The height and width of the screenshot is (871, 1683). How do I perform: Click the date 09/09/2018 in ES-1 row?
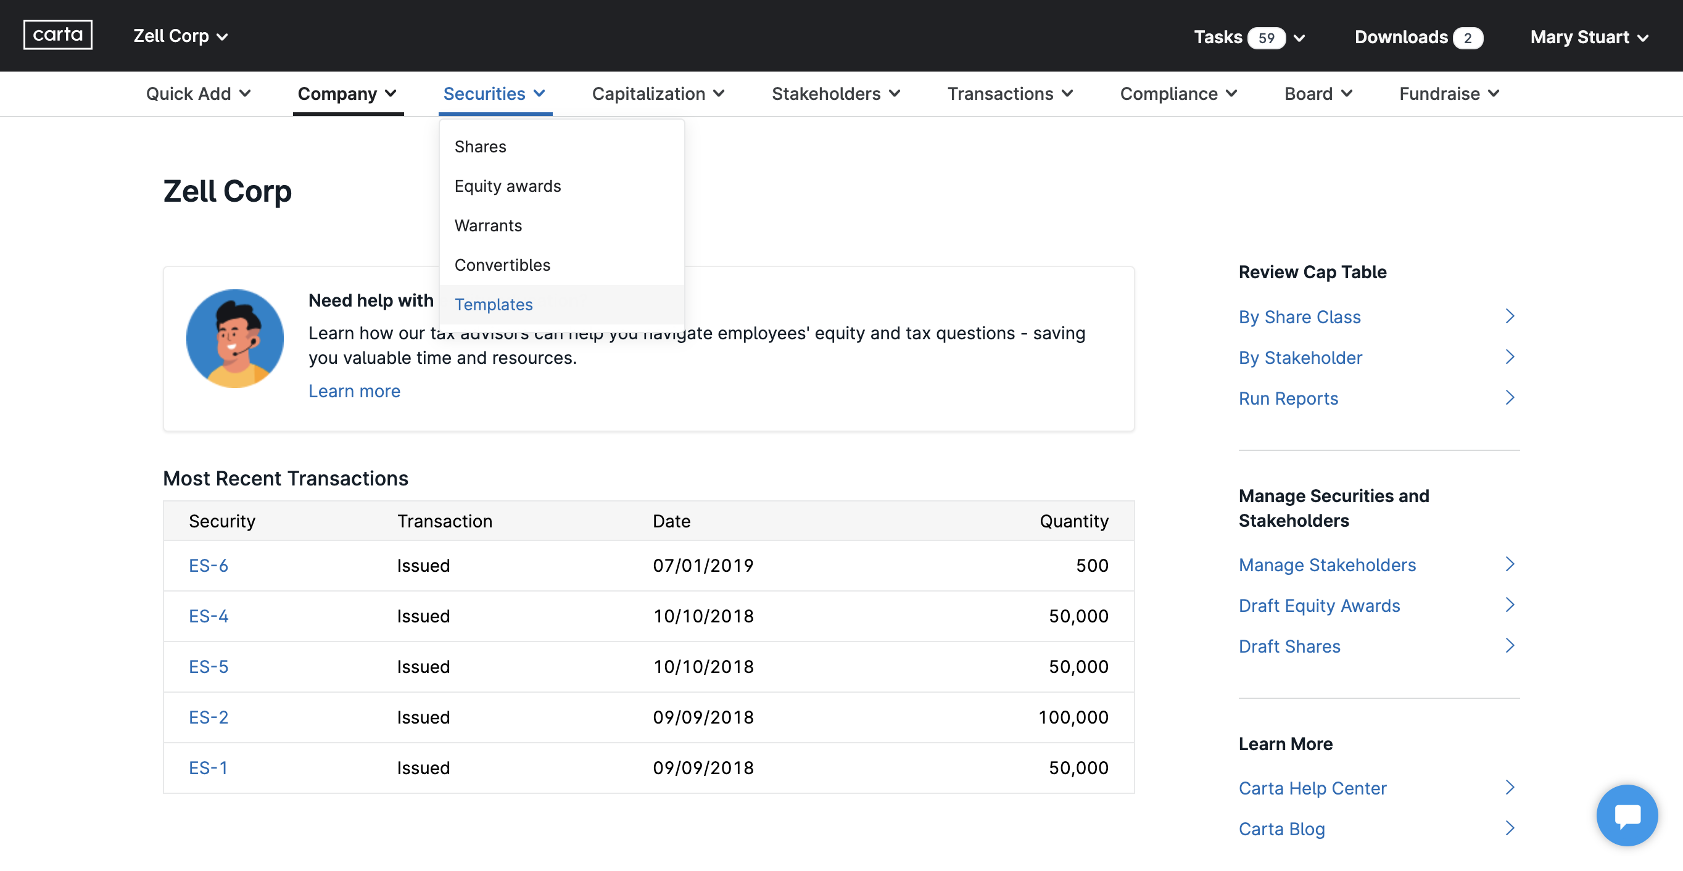[703, 768]
